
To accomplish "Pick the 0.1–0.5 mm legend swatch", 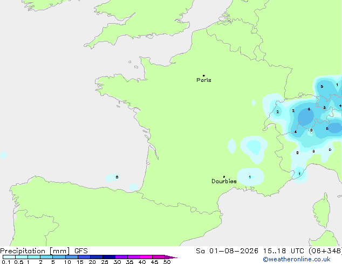I will pyautogui.click(x=9, y=257).
